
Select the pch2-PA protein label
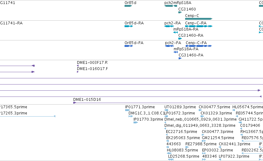pos(173,43)
